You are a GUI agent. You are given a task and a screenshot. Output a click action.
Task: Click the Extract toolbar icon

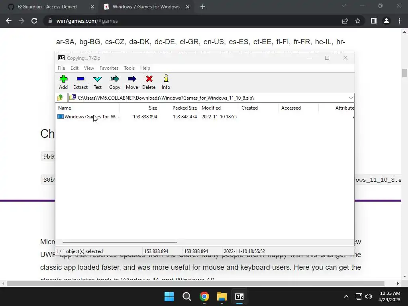click(80, 82)
